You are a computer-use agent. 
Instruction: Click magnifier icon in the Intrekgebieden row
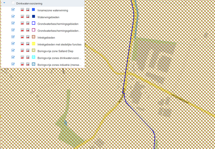point(28,37)
